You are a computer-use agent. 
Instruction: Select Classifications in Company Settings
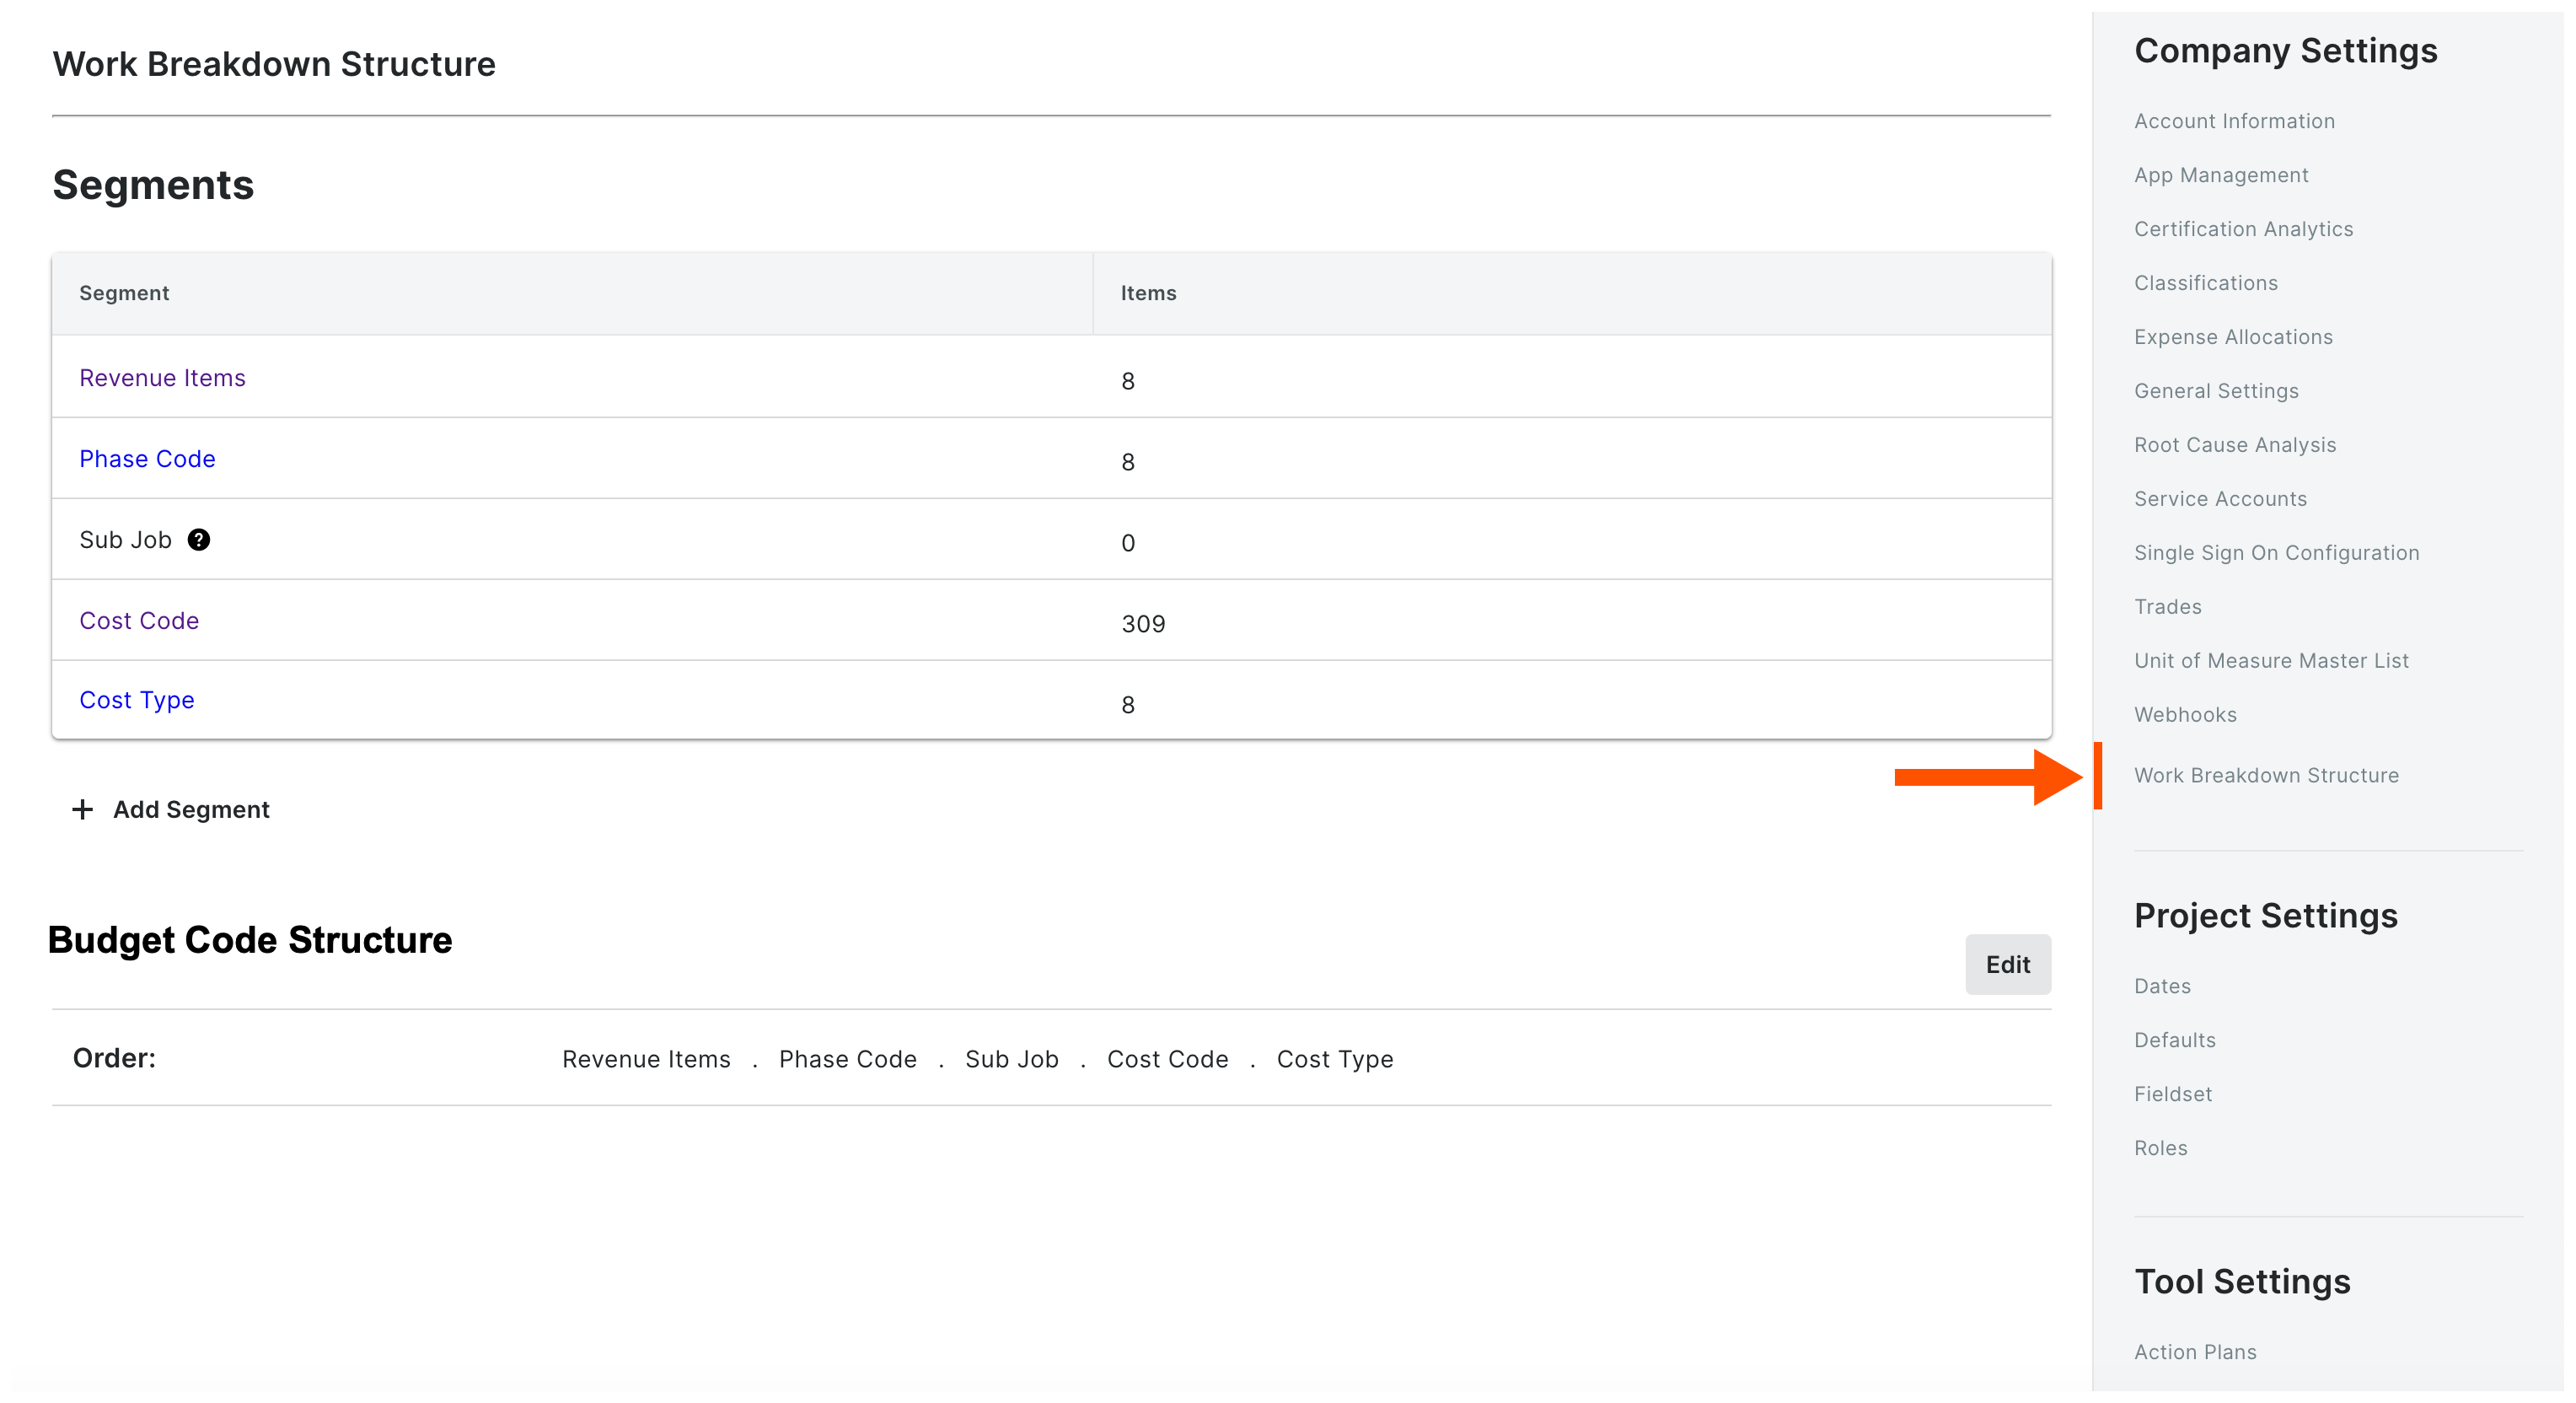(2206, 283)
